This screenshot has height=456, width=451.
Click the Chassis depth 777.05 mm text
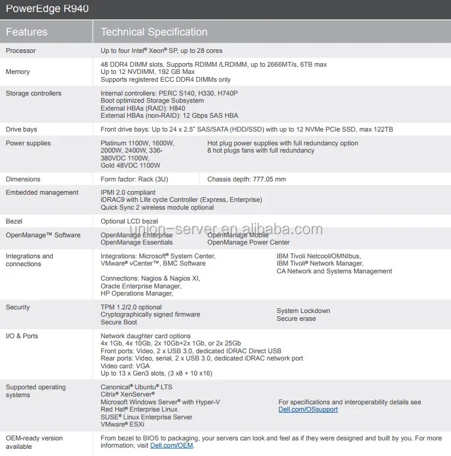click(246, 179)
